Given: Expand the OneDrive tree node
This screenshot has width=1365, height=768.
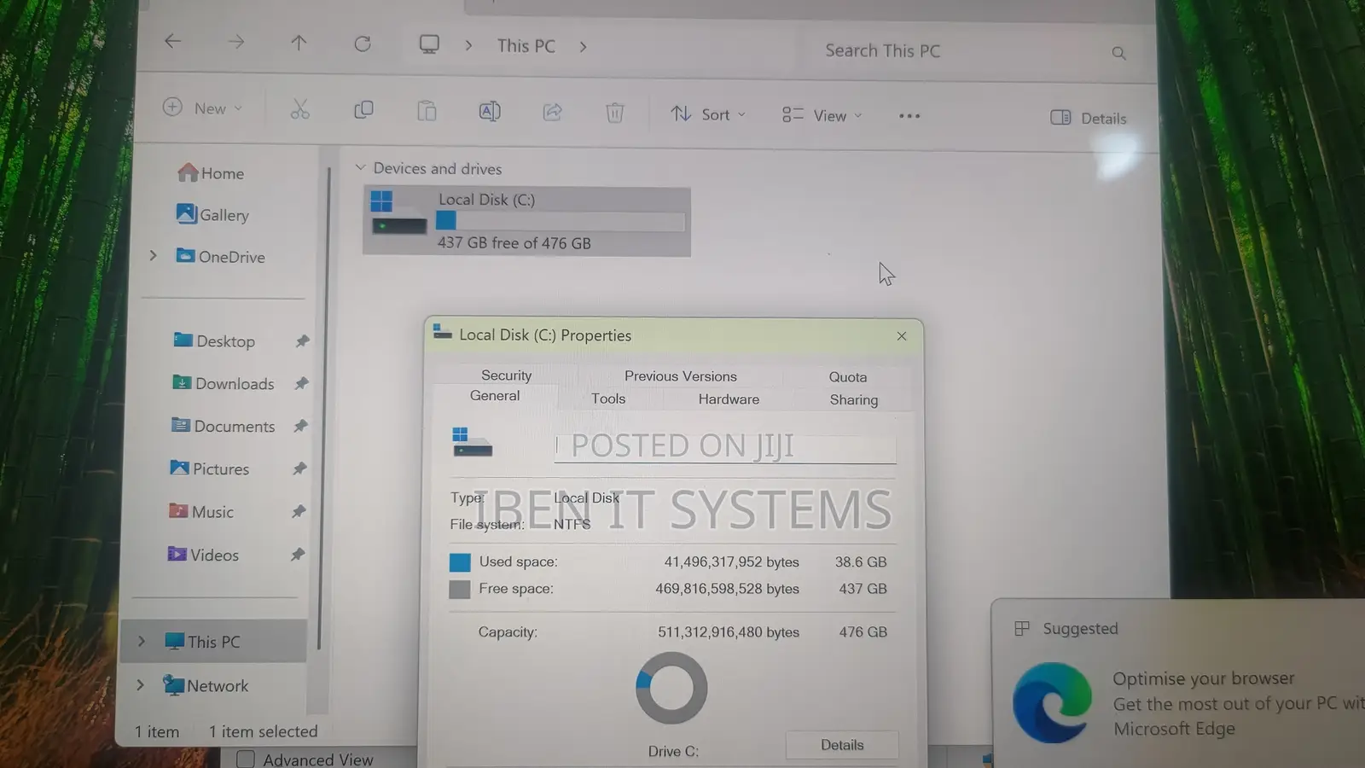Looking at the screenshot, I should (153, 255).
